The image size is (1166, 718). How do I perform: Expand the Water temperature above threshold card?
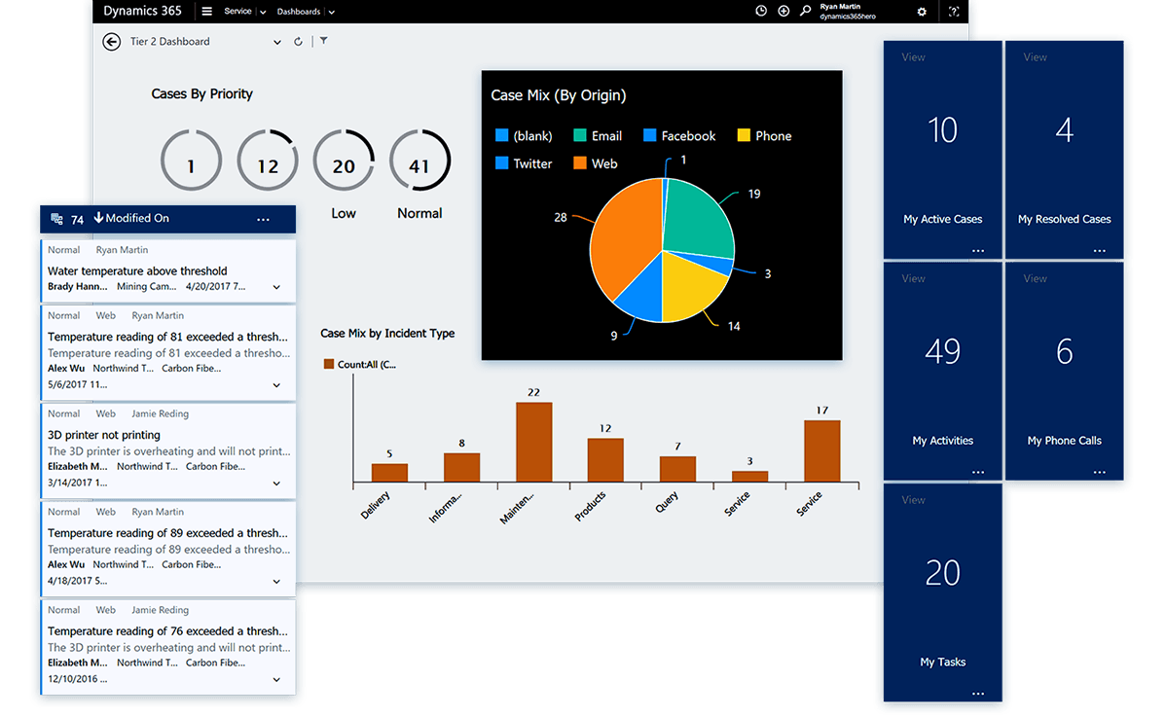click(276, 287)
